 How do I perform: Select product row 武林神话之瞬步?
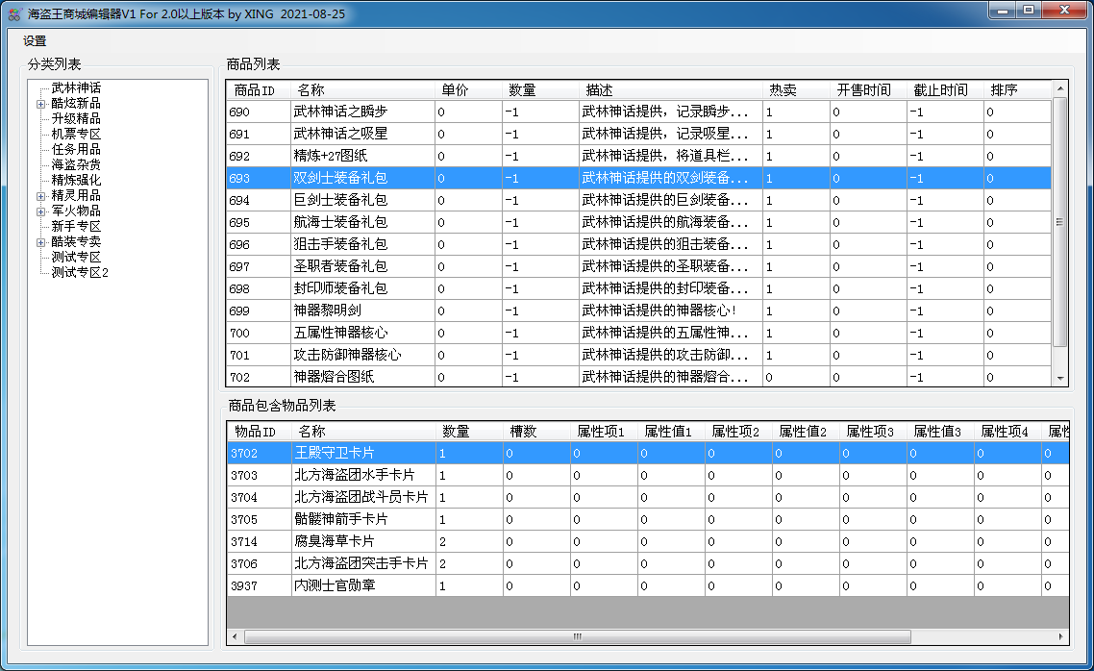(x=639, y=112)
